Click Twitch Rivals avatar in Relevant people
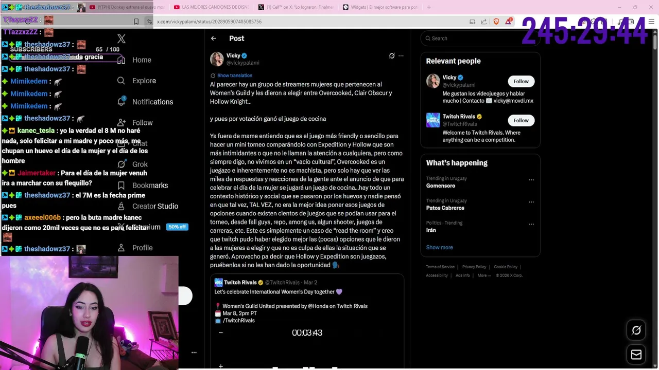The width and height of the screenshot is (659, 370). pos(433,120)
